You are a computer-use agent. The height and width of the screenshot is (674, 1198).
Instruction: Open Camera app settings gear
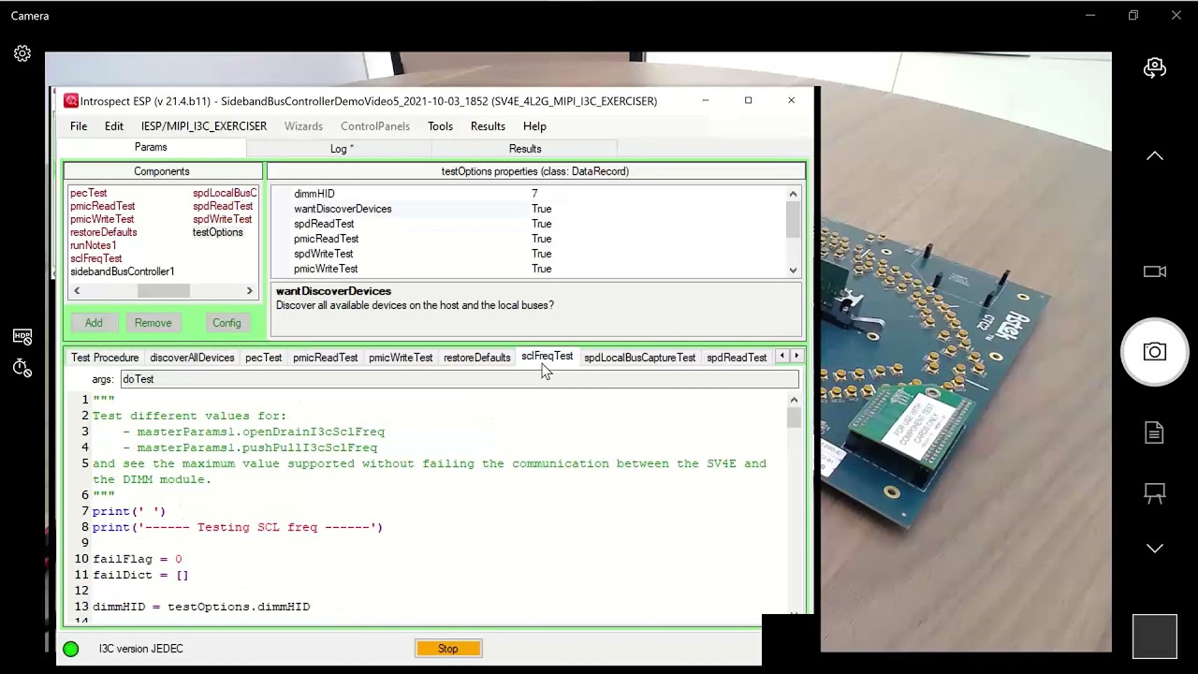[x=22, y=54]
